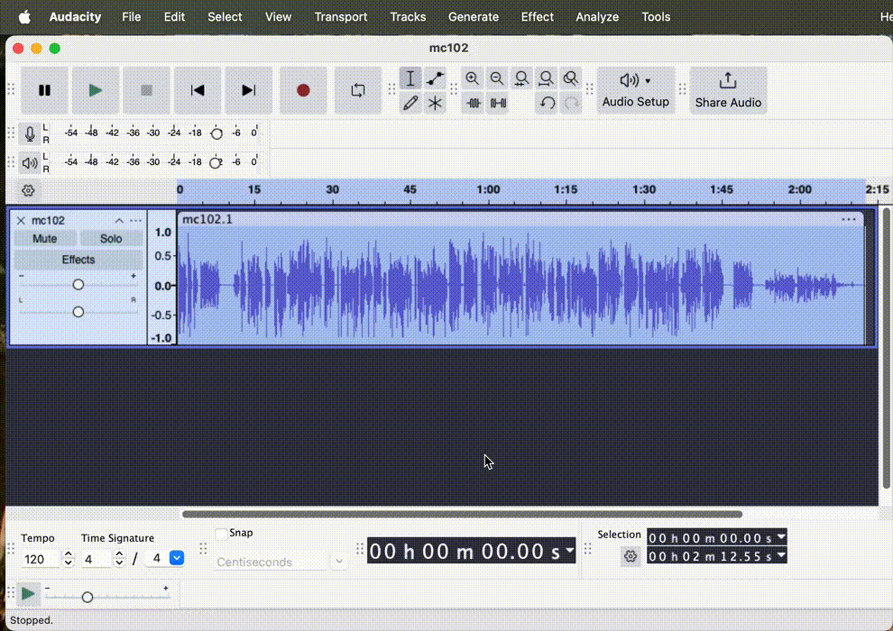
Task: Click the Zoom In magnifier icon
Action: tap(472, 78)
